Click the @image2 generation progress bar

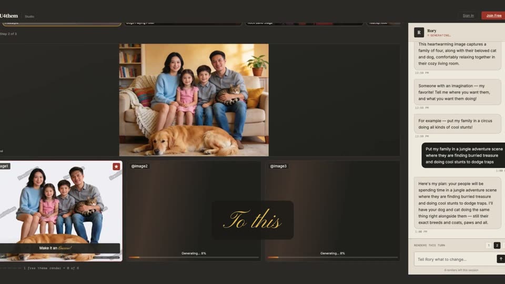click(x=194, y=257)
